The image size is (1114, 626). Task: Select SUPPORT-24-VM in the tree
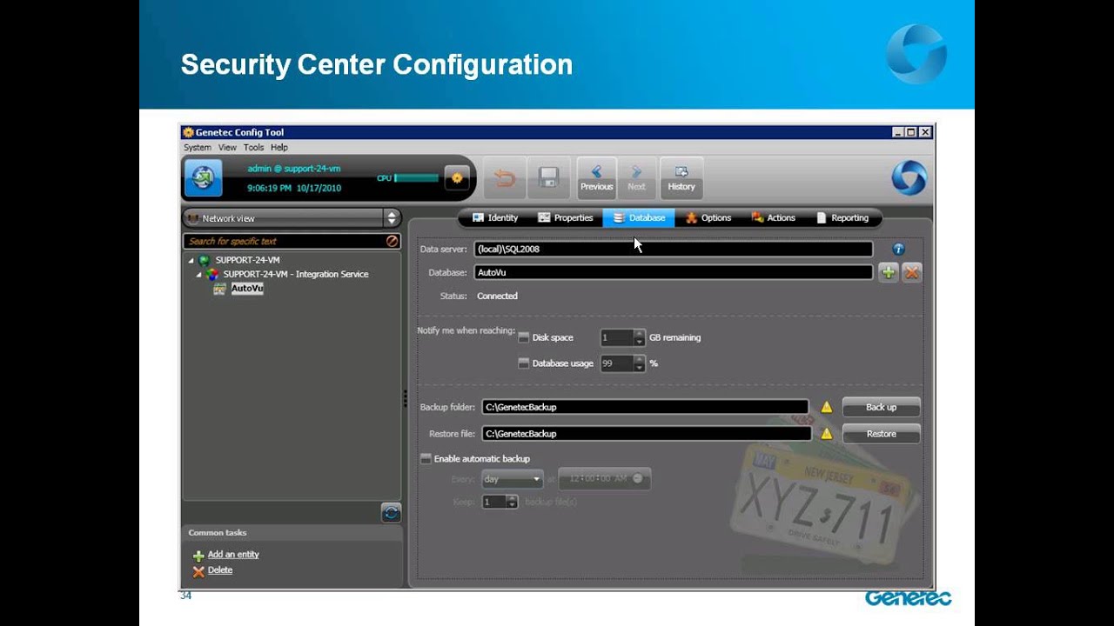click(247, 260)
